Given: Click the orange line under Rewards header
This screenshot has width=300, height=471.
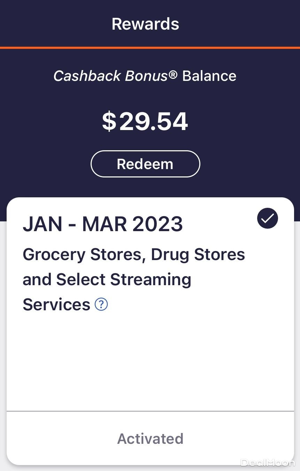Looking at the screenshot, I should [150, 47].
